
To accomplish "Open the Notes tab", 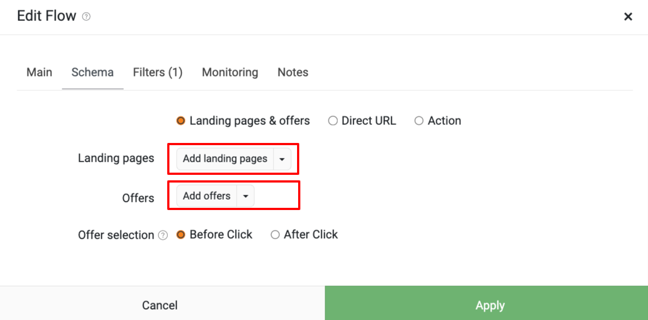I will click(x=293, y=73).
